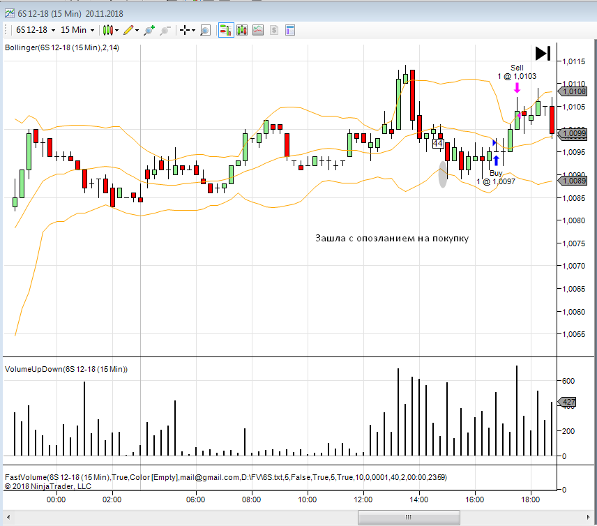The width and height of the screenshot is (597, 526).
Task: Click the 427 volume marker
Action: tap(567, 402)
